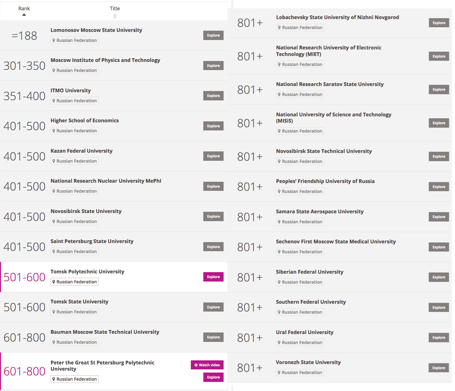Viewport: 455px width, 391px height.
Task: Explore National Research University MIET
Action: (x=439, y=56)
